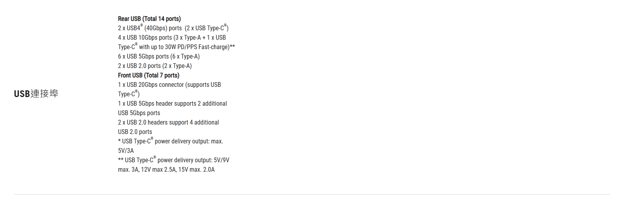631x198 pixels.
Task: Click the USB連接埠 row label
Action: [x=36, y=94]
